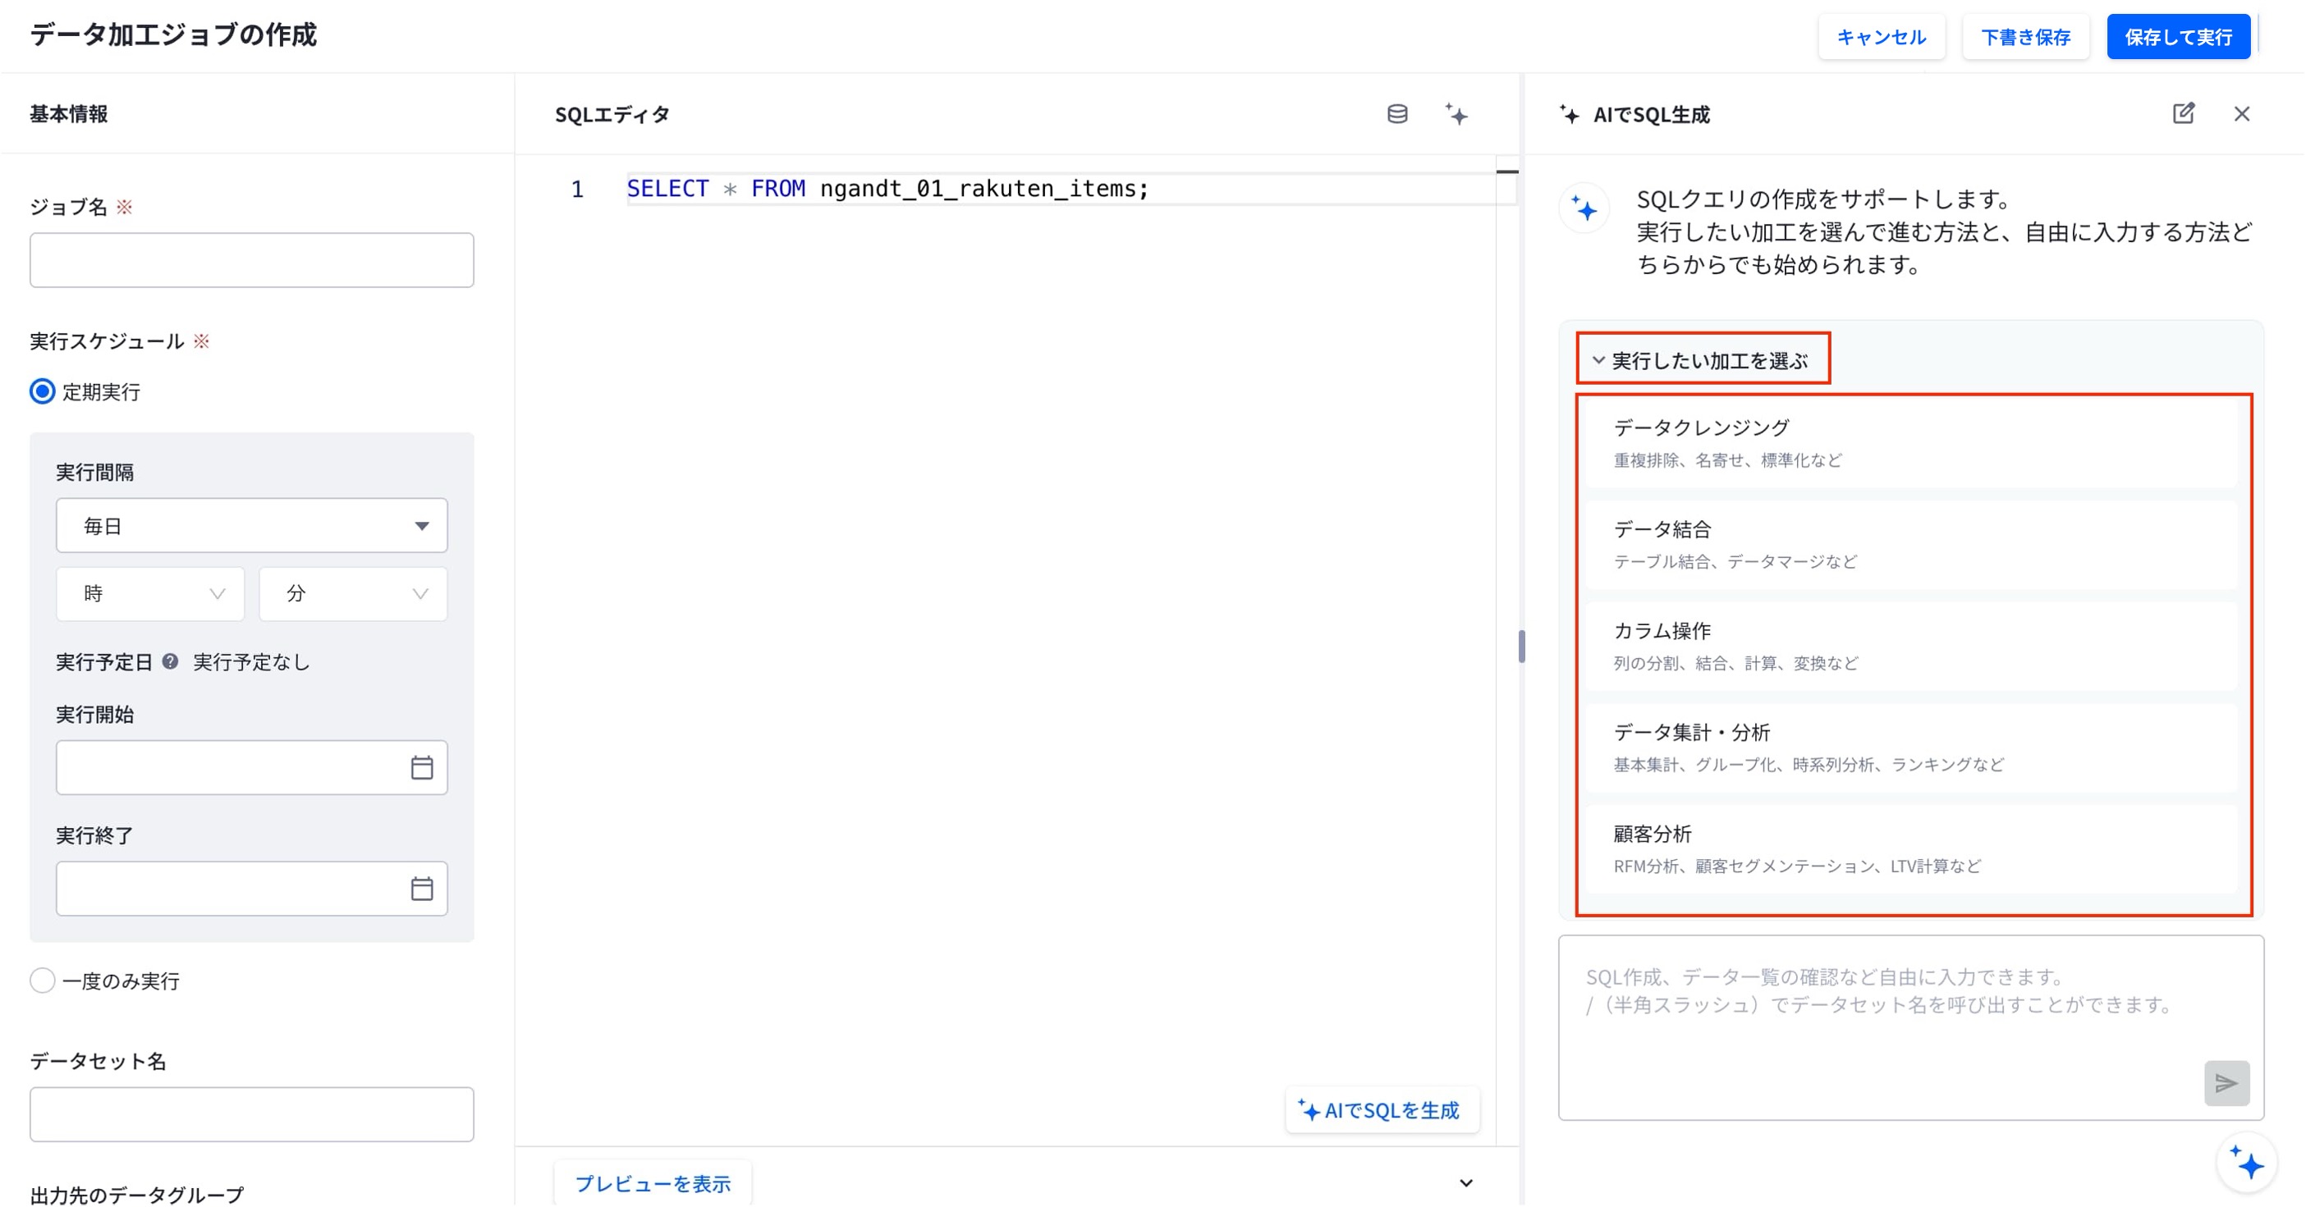Open calendar icon for 実行終了 date
The width and height of the screenshot is (2306, 1207).
tap(422, 888)
